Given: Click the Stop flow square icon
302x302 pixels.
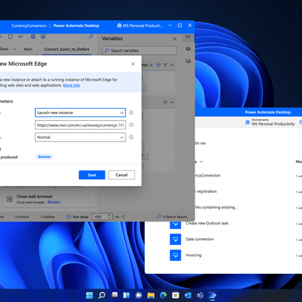Looking at the screenshot, I should (10, 36).
